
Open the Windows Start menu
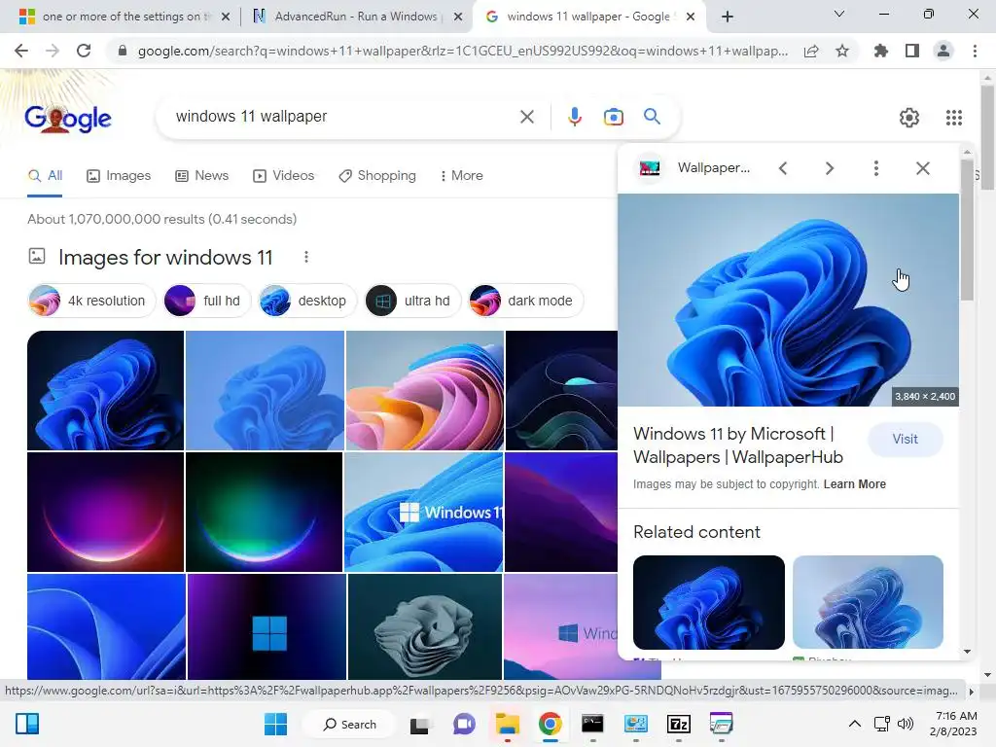click(275, 724)
